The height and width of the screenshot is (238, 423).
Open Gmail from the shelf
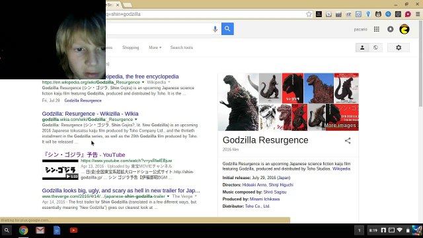click(40, 231)
